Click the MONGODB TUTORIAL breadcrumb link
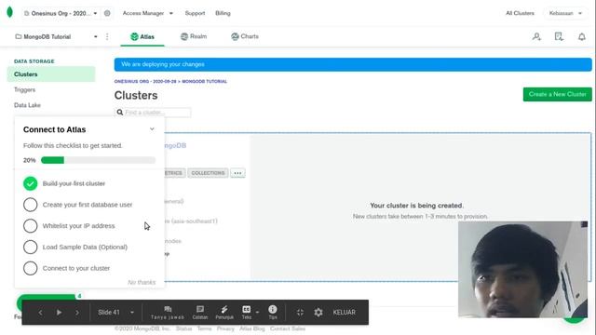Viewport: 596px width, 335px height. click(x=205, y=81)
